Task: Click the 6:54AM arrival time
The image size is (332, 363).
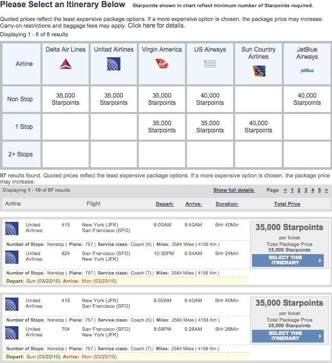Action: click(x=193, y=254)
